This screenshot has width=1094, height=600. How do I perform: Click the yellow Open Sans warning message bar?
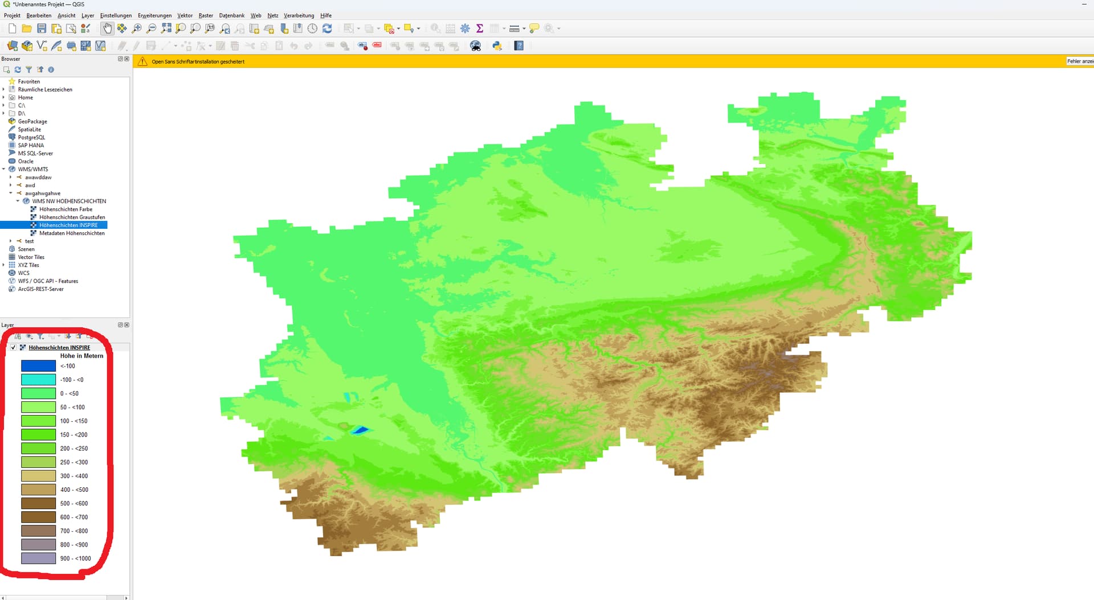click(198, 61)
